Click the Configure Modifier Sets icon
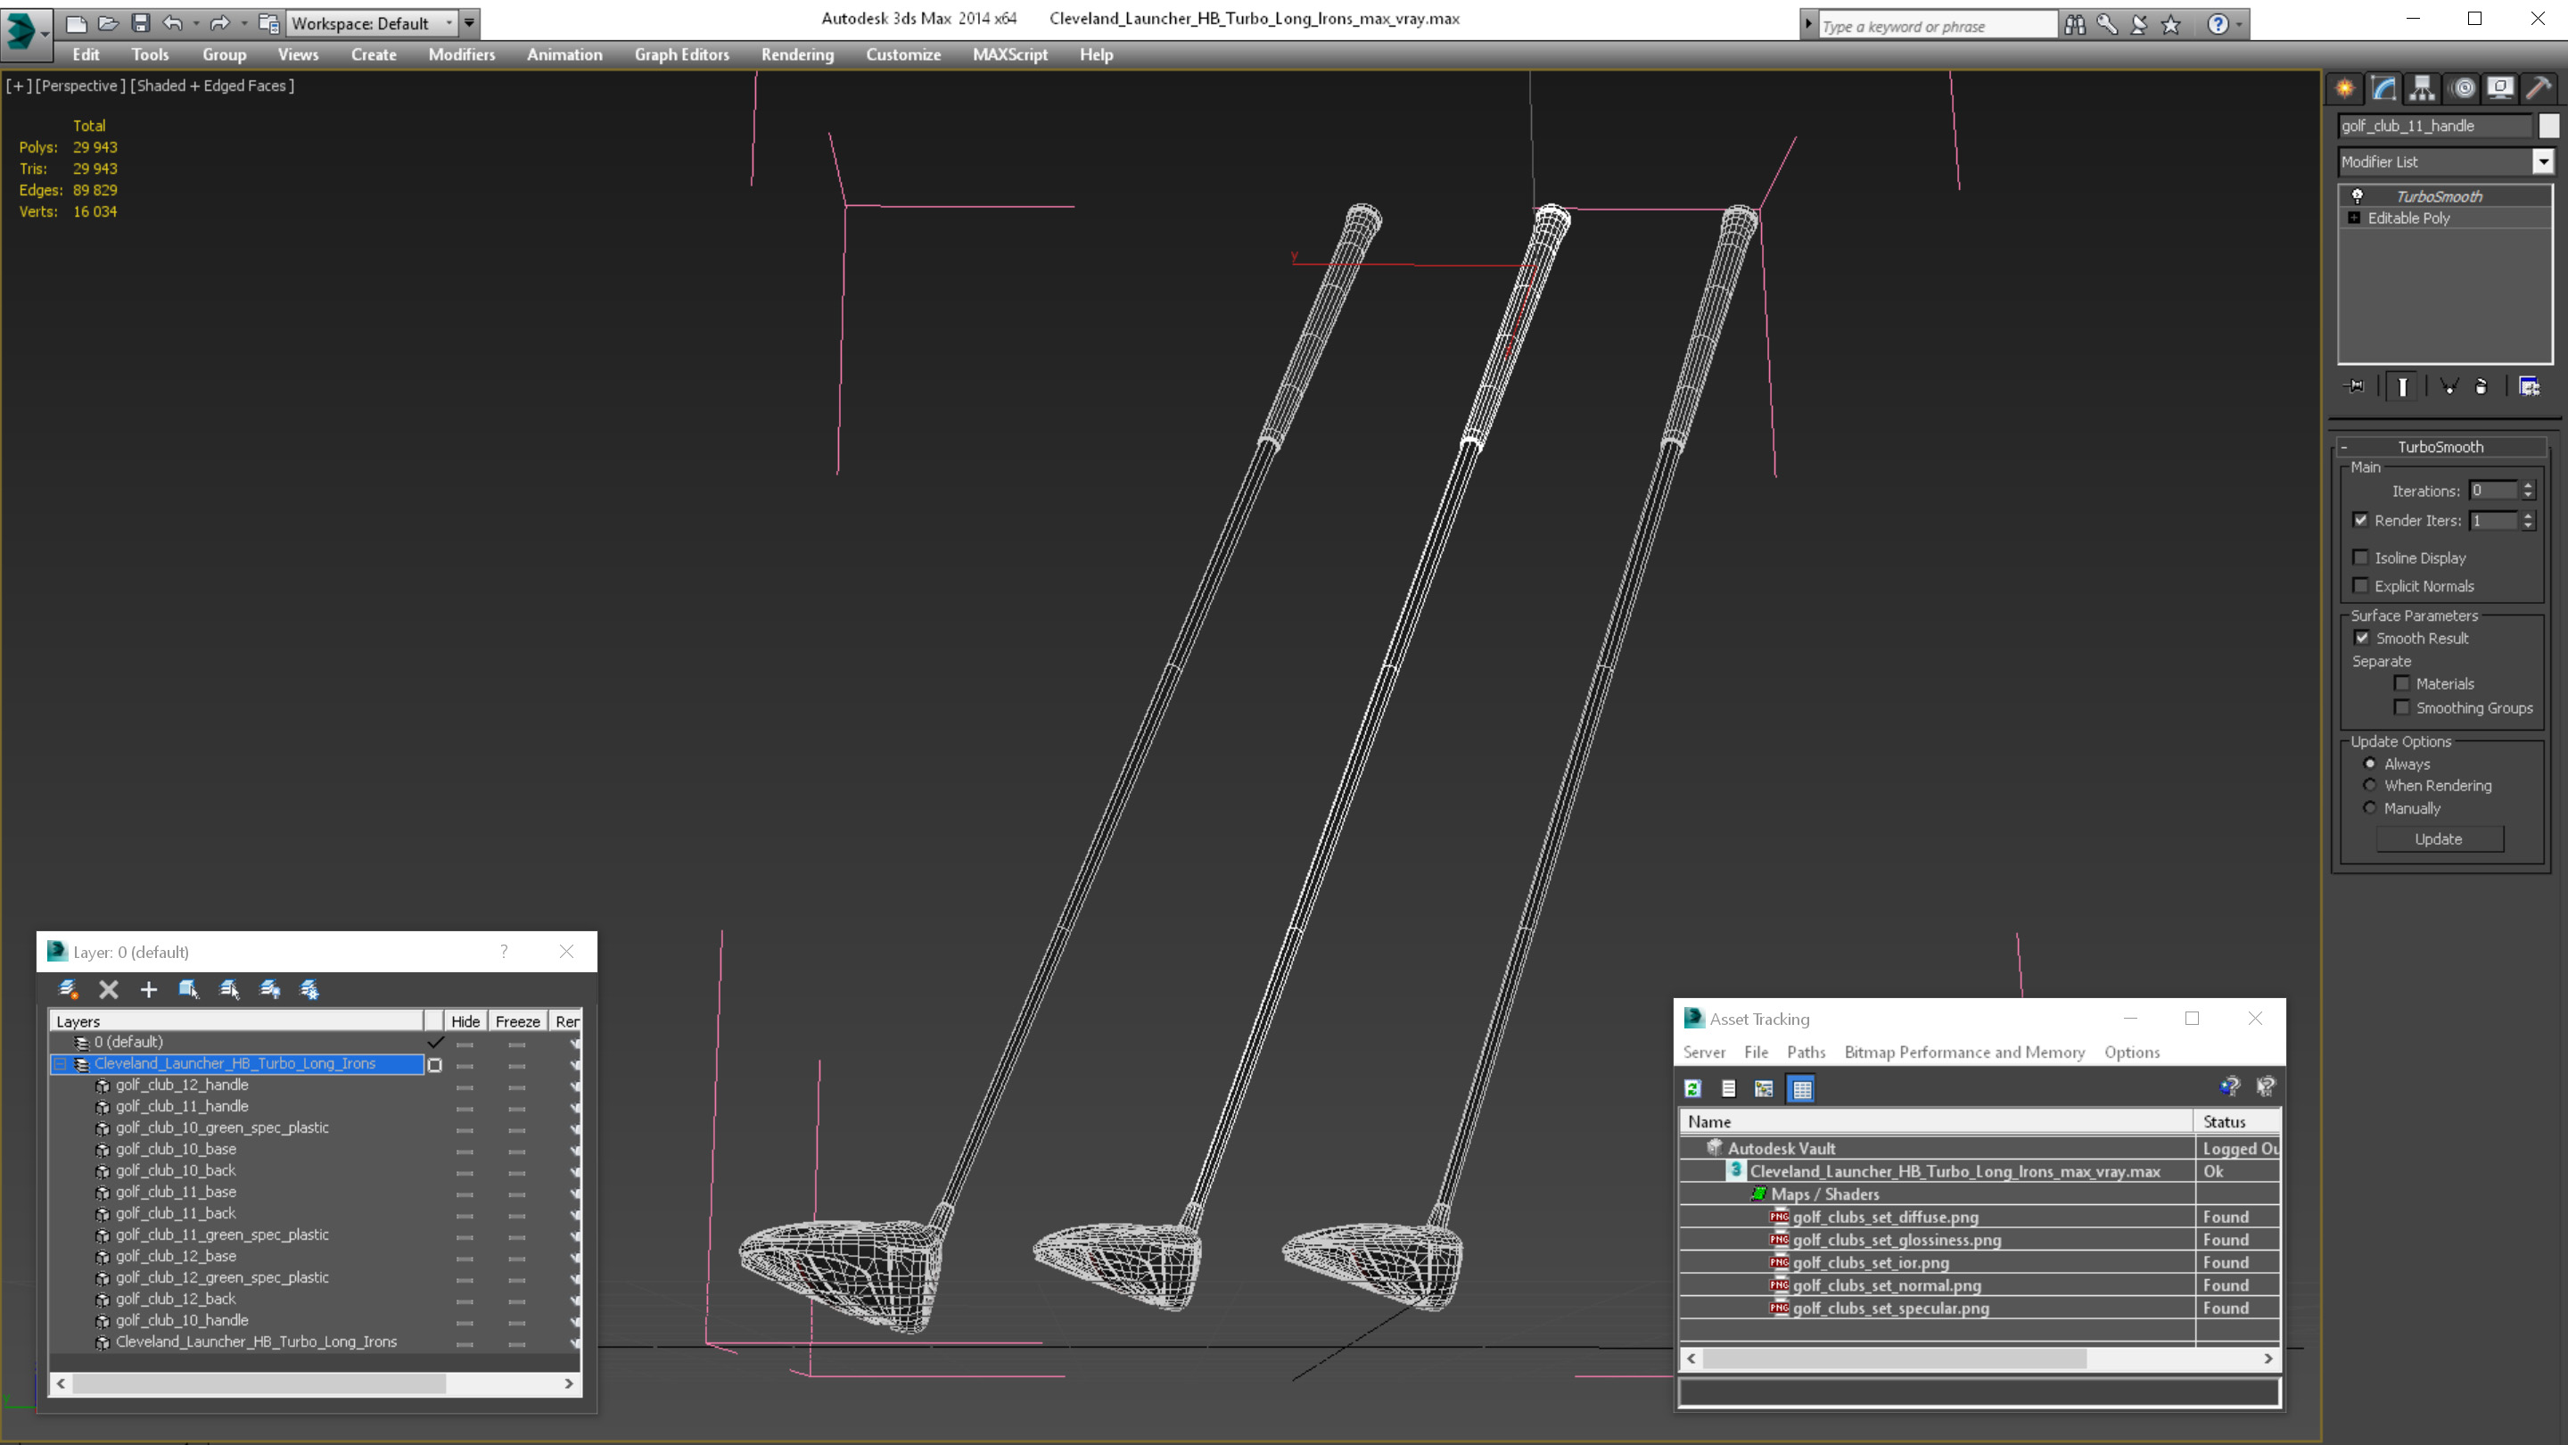The height and width of the screenshot is (1445, 2568). 2529,387
